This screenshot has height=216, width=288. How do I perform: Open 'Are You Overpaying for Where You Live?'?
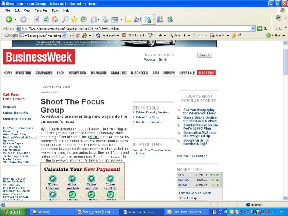click(199, 112)
